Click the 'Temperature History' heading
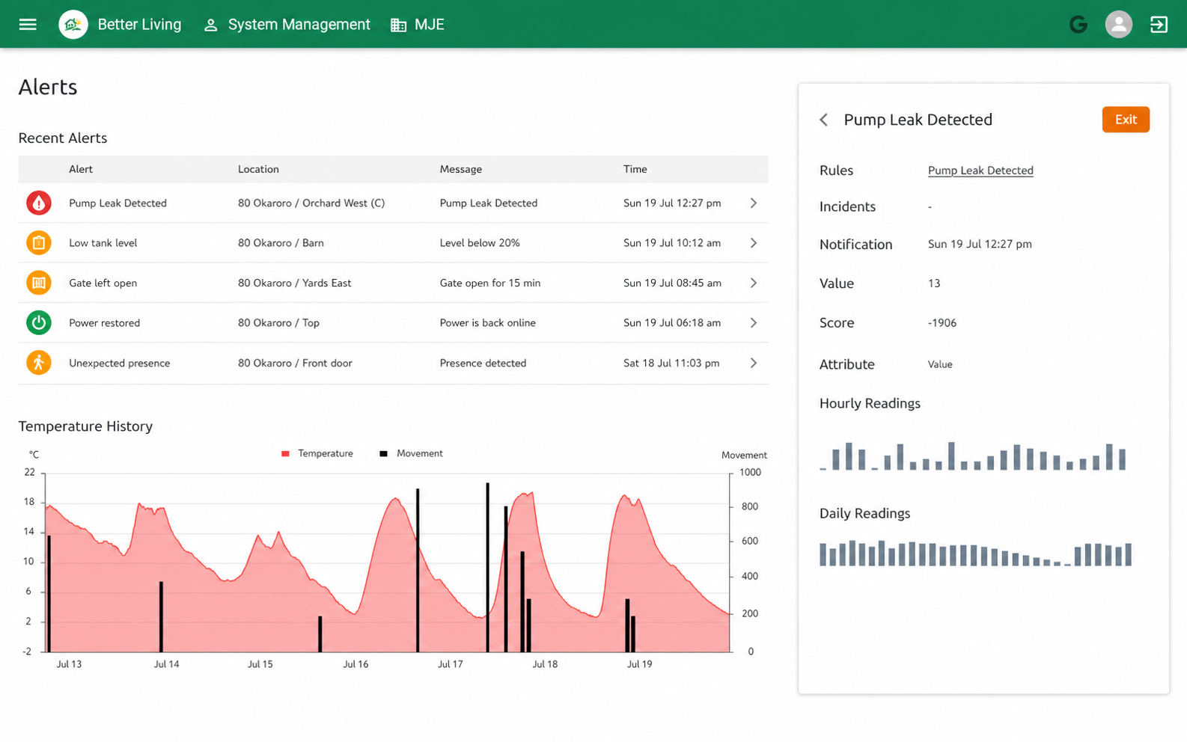1187x742 pixels. pyautogui.click(x=85, y=426)
